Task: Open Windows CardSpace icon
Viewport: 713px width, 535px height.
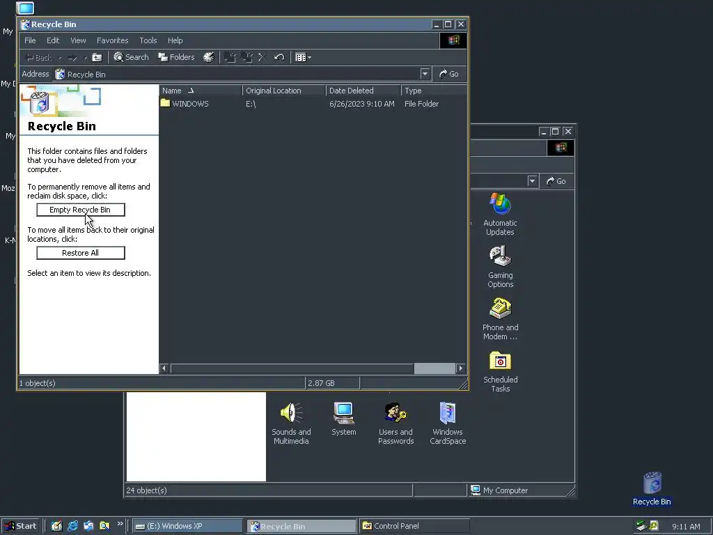Action: [x=448, y=423]
